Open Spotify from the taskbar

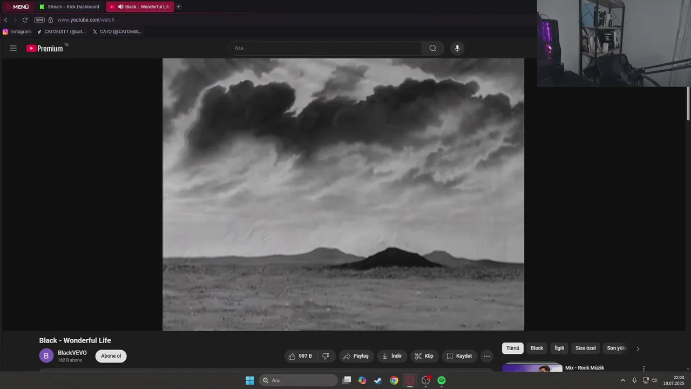click(x=442, y=380)
